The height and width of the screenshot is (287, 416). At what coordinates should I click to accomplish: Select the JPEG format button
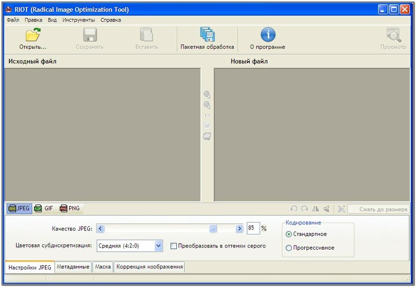tap(19, 208)
